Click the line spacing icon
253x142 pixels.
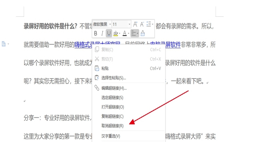pos(149,24)
